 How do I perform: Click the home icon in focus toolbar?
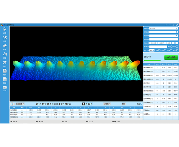click(x=37, y=104)
